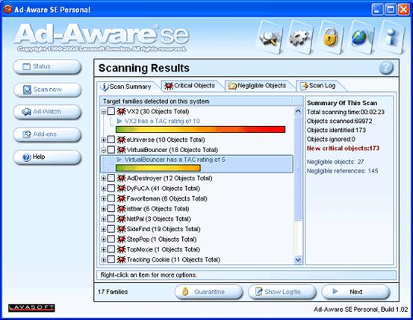Open the Scan Log tab
This screenshot has width=413, height=320.
click(318, 86)
